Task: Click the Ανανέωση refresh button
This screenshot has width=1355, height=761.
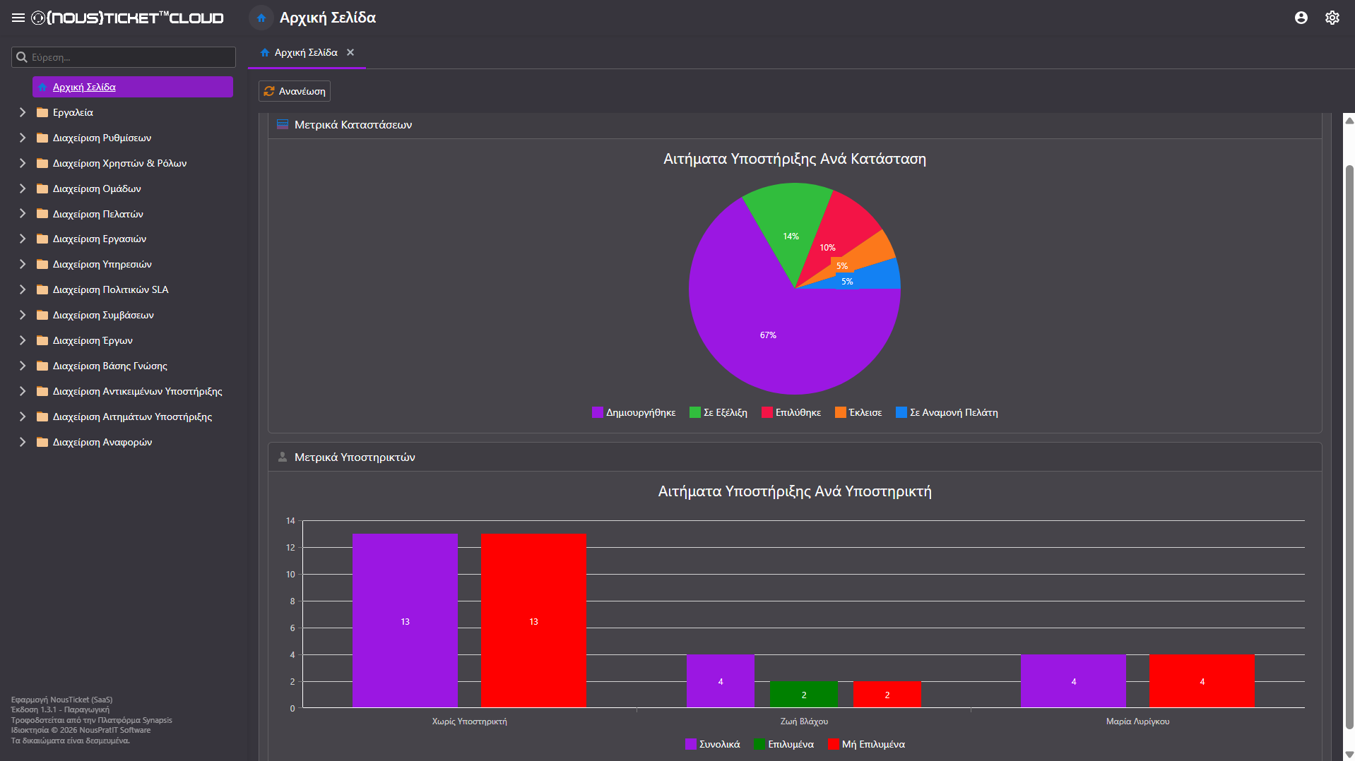Action: point(295,91)
